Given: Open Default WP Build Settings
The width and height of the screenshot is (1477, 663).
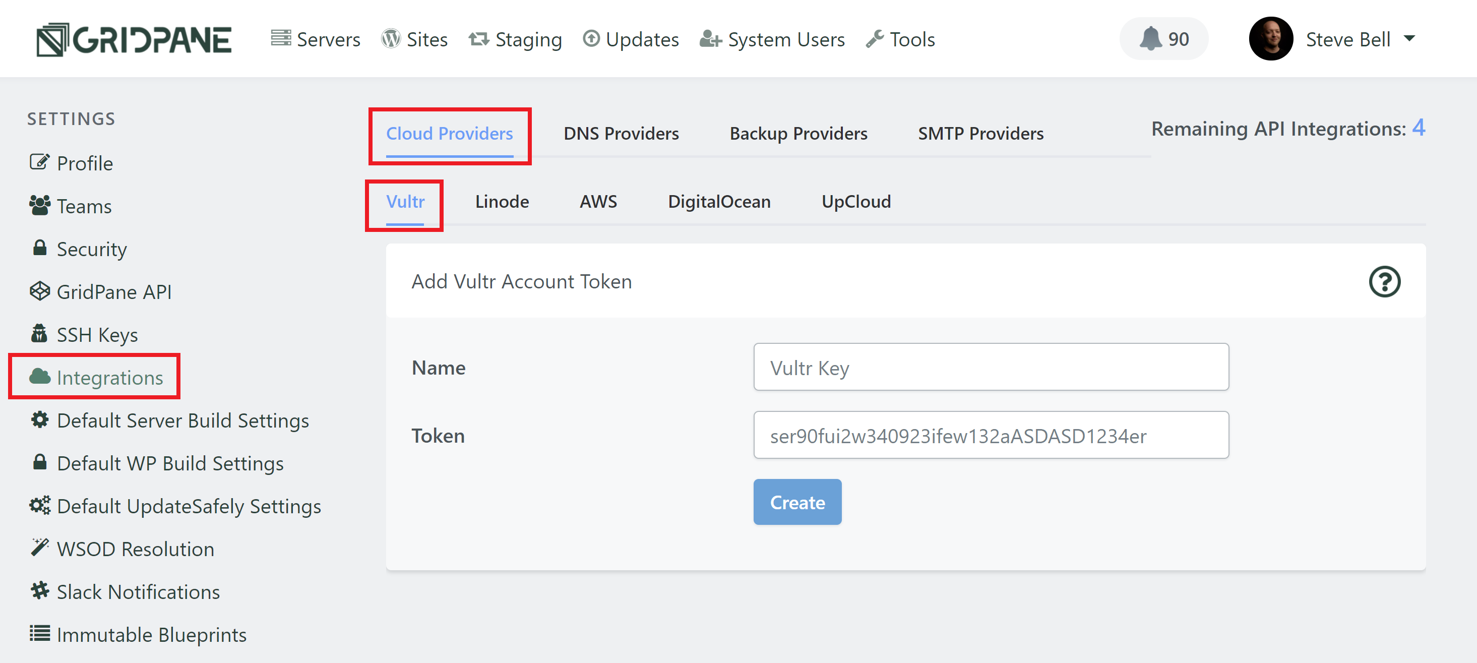Looking at the screenshot, I should point(157,463).
